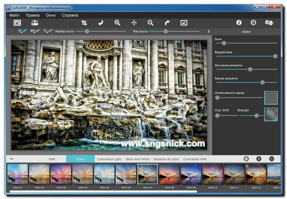Apply the HDArt 08 preset
This screenshot has width=287, height=199.
169,174
